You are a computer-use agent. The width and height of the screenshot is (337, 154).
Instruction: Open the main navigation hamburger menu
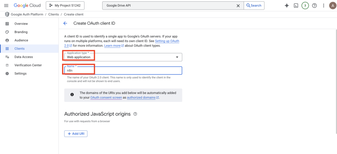6,6
